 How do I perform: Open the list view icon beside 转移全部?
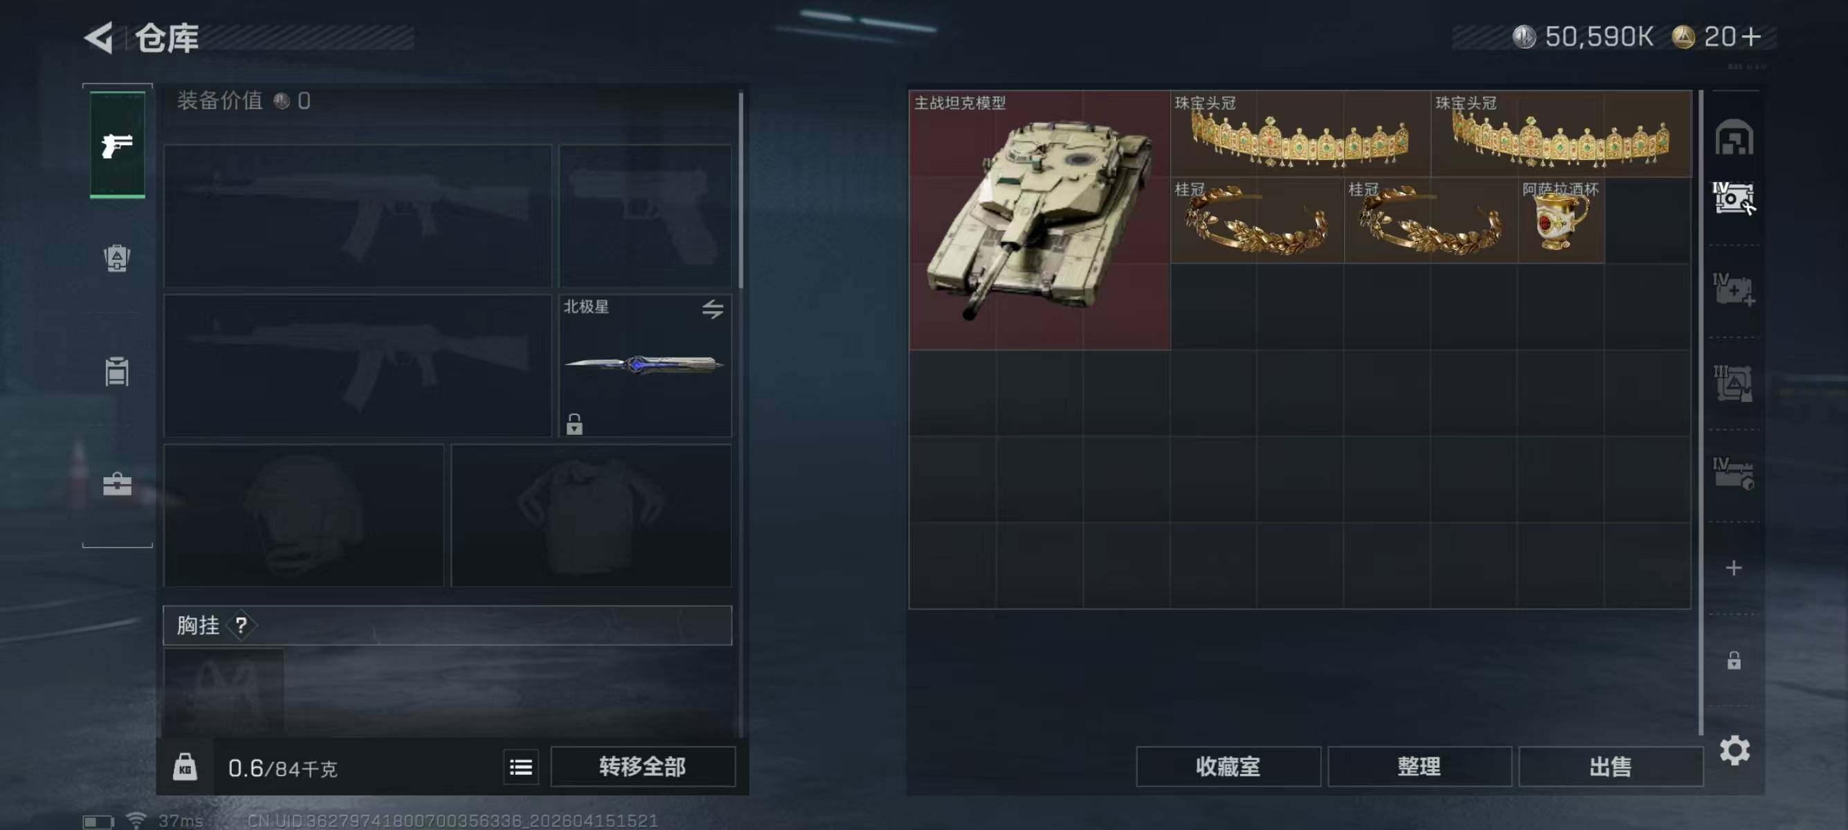[x=520, y=767]
